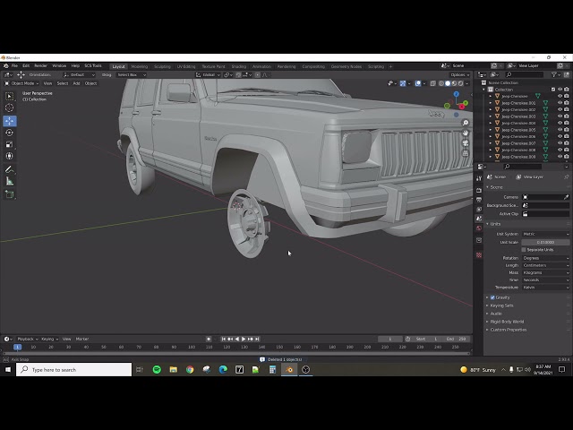The width and height of the screenshot is (573, 430).
Task: Open the Drag Select Box dropdown
Action: (132, 74)
